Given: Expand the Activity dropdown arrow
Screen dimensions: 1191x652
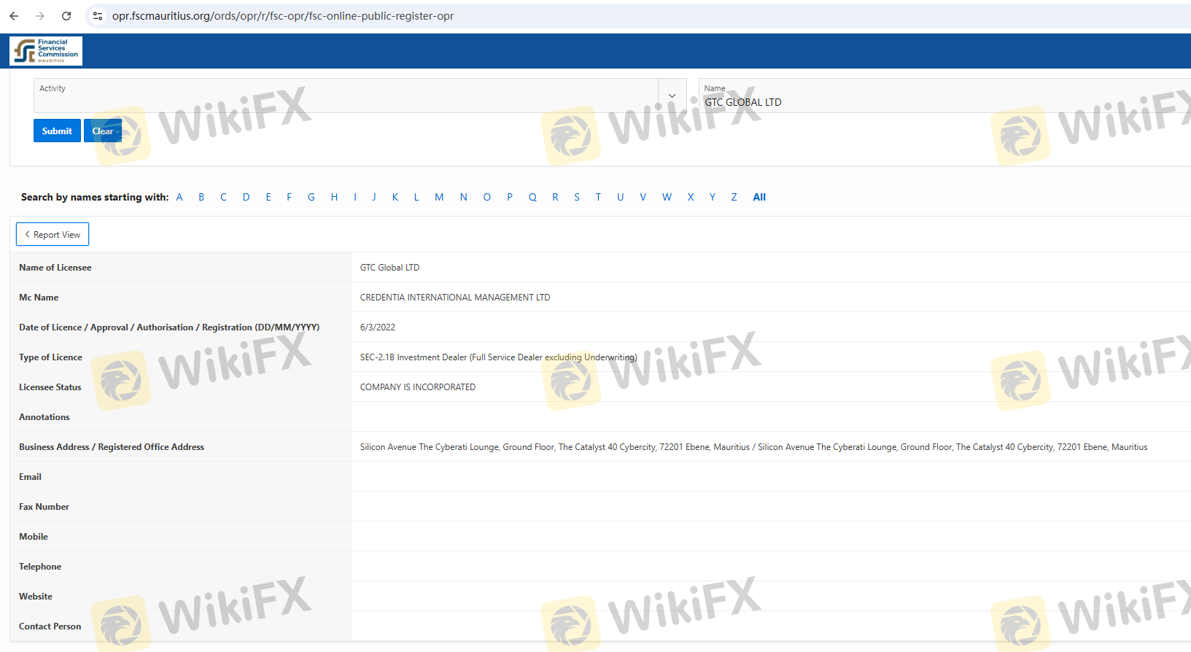Looking at the screenshot, I should click(672, 96).
